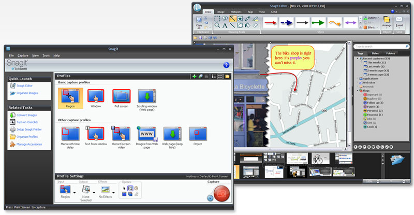This screenshot has height=215, width=414.
Task: Click the Save icon in Editor quick toolbar
Action: (x=200, y=38)
